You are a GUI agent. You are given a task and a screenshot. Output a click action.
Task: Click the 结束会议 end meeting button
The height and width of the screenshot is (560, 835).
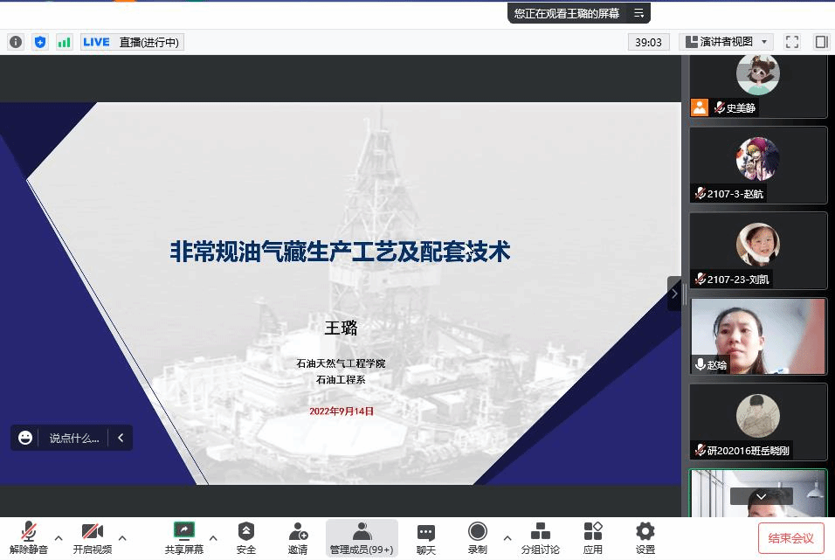790,538
